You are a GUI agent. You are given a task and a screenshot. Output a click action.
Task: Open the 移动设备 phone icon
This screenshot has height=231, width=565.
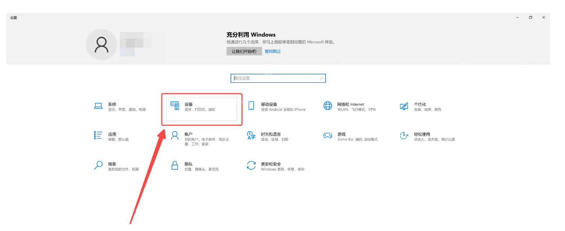pos(251,106)
